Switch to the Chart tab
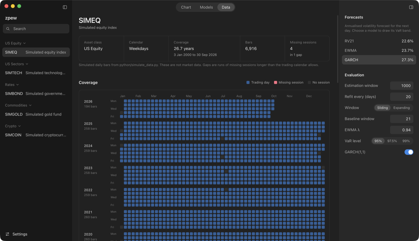 coord(186,7)
